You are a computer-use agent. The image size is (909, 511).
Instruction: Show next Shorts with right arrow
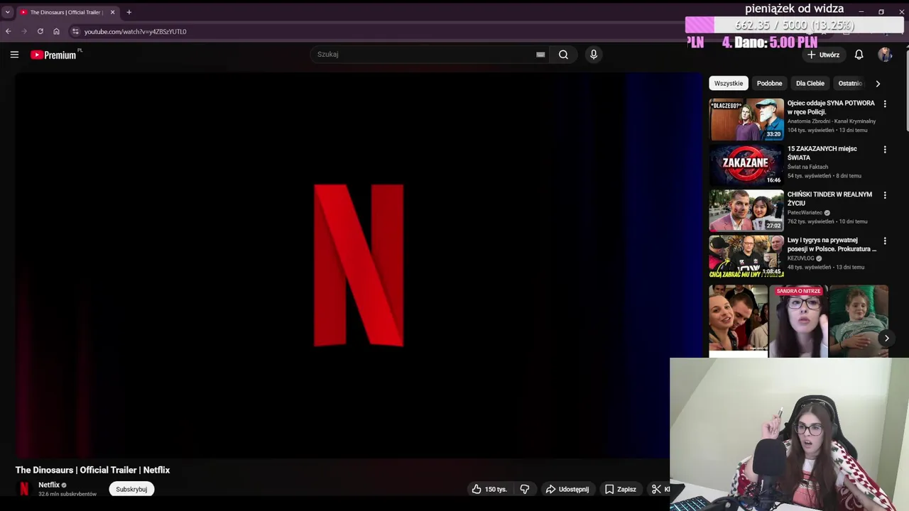click(886, 339)
